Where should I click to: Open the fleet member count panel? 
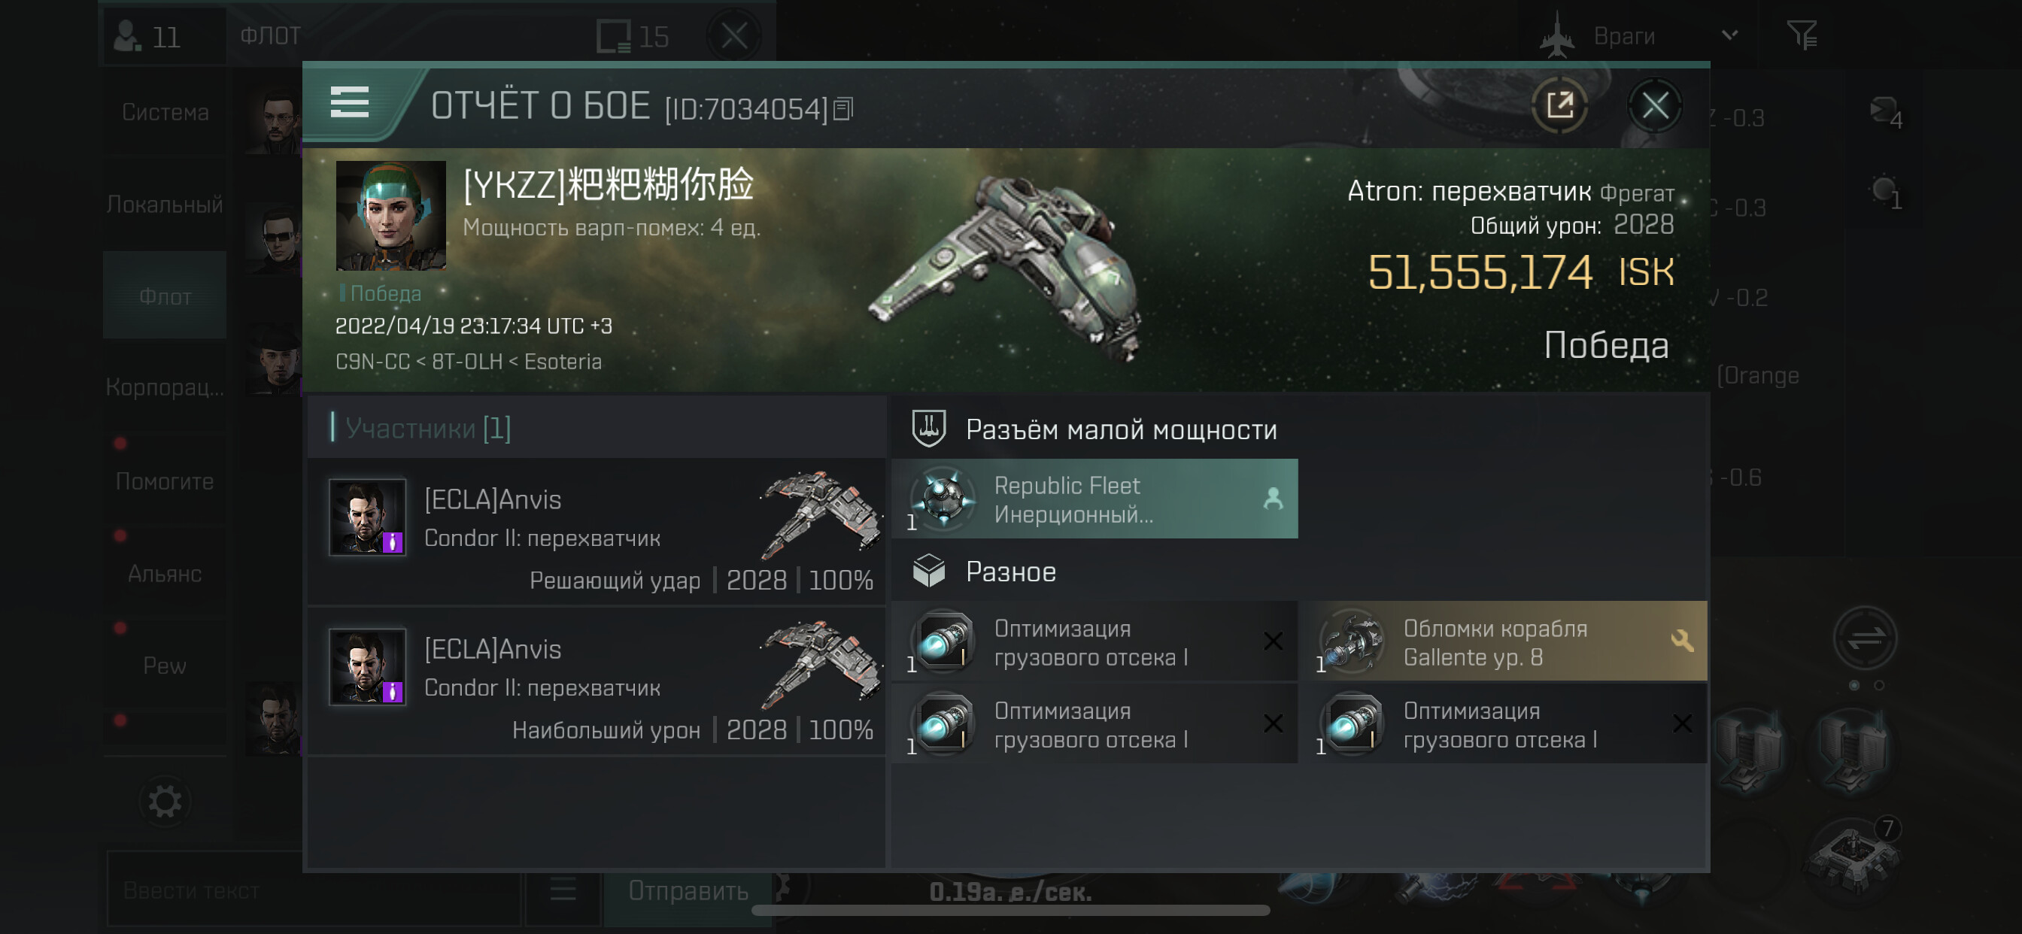(164, 36)
